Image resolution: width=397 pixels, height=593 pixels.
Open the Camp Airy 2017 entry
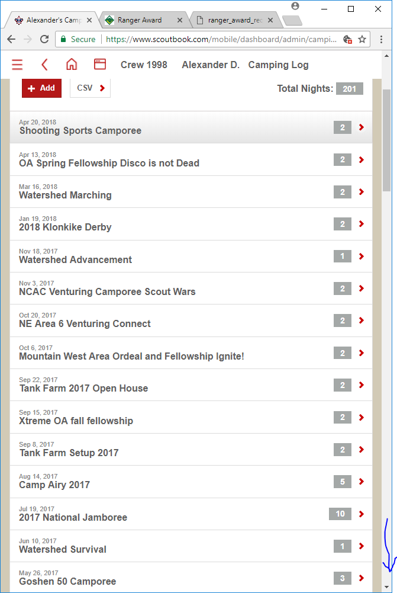pyautogui.click(x=191, y=482)
